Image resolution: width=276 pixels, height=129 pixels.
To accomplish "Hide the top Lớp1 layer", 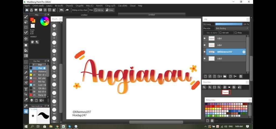I will (x=205, y=38).
